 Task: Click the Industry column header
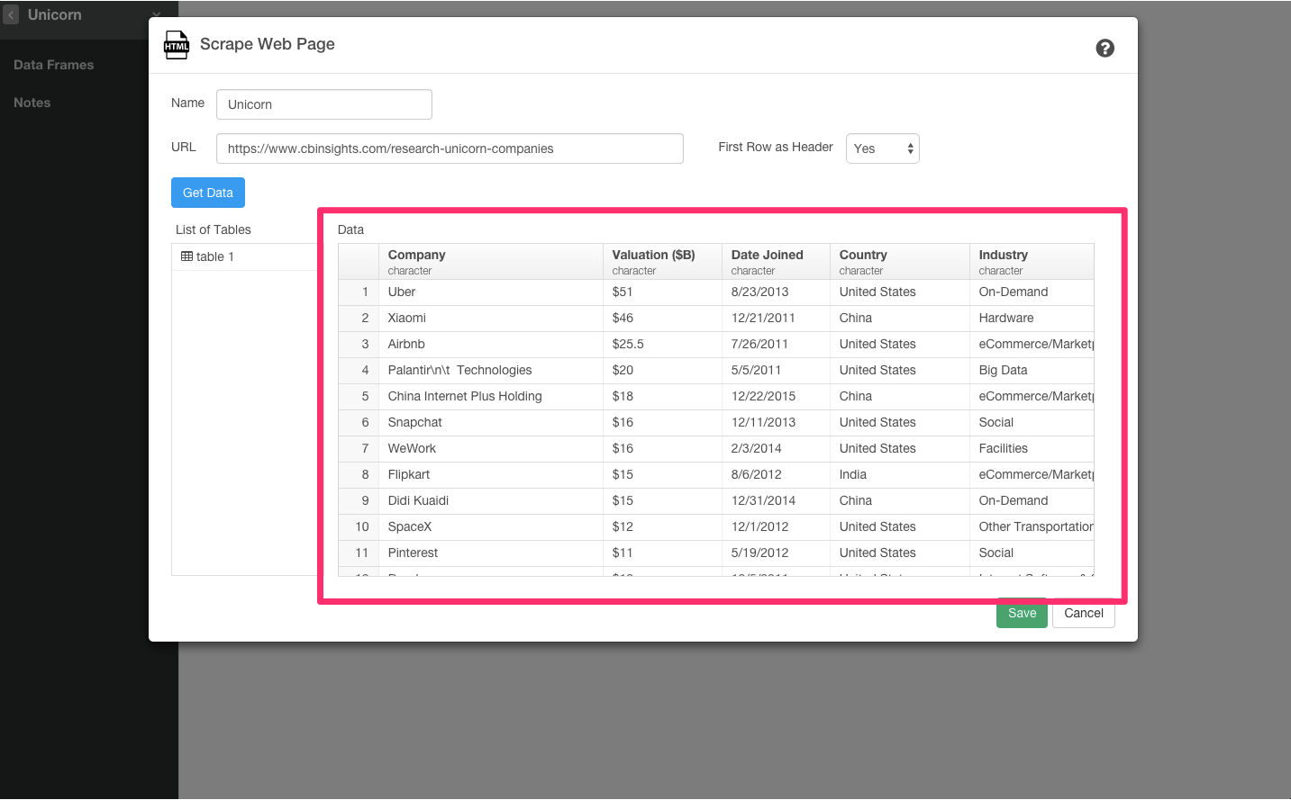coord(1032,262)
